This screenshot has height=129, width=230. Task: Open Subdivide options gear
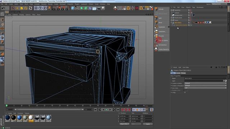(x=169, y=27)
